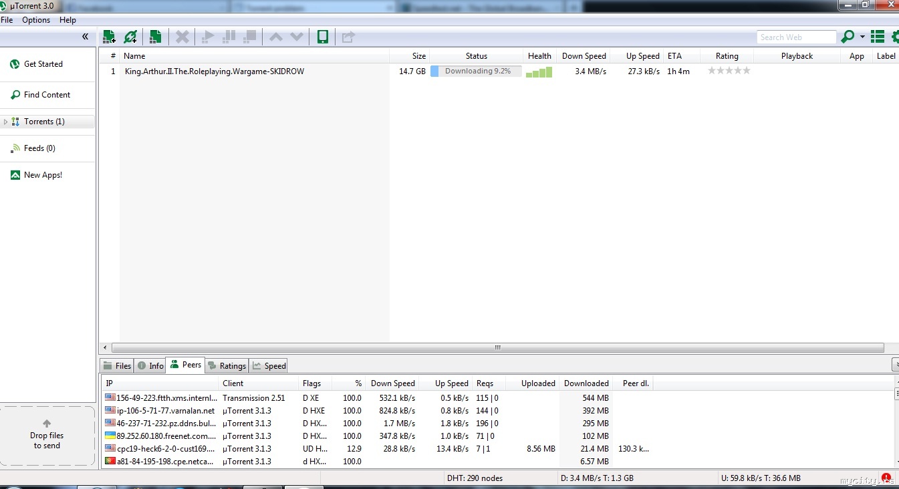Click the Pause torrent icon
The height and width of the screenshot is (489, 899).
(229, 37)
